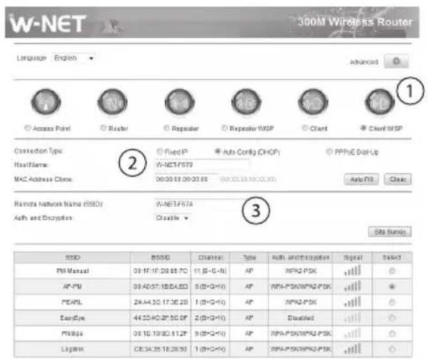This screenshot has width=428, height=359.
Task: Select the Access Point radio button
Action: 27,128
